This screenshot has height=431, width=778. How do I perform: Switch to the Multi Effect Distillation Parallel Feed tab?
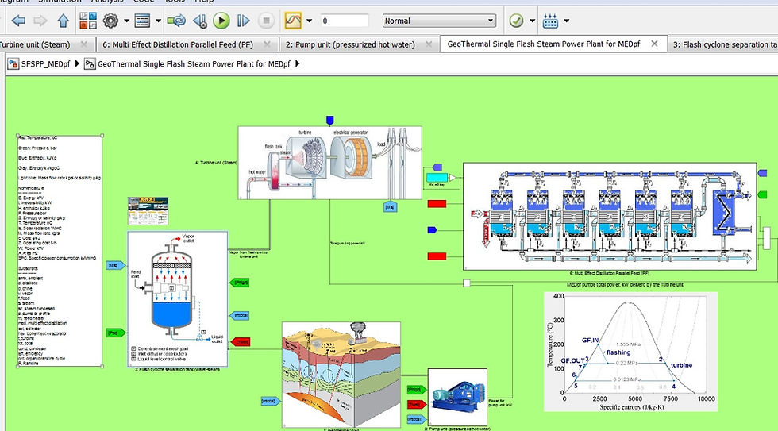[x=178, y=44]
